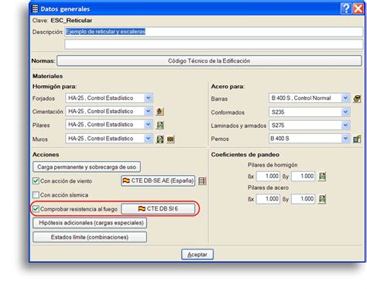This screenshot has width=367, height=289.
Task: Click Carga permanente y sobrecarga de uso
Action: [x=87, y=167]
